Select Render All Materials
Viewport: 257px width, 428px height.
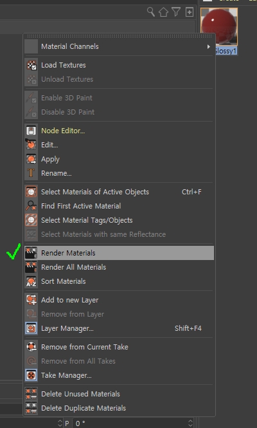pyautogui.click(x=119, y=267)
